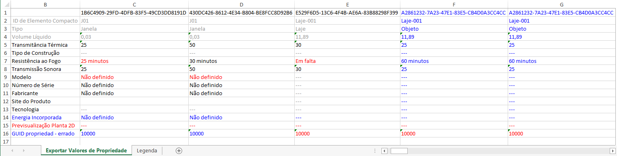This screenshot has height=156, width=617.
Task: Switch to the Legenda sheet tab
Action: (147, 151)
